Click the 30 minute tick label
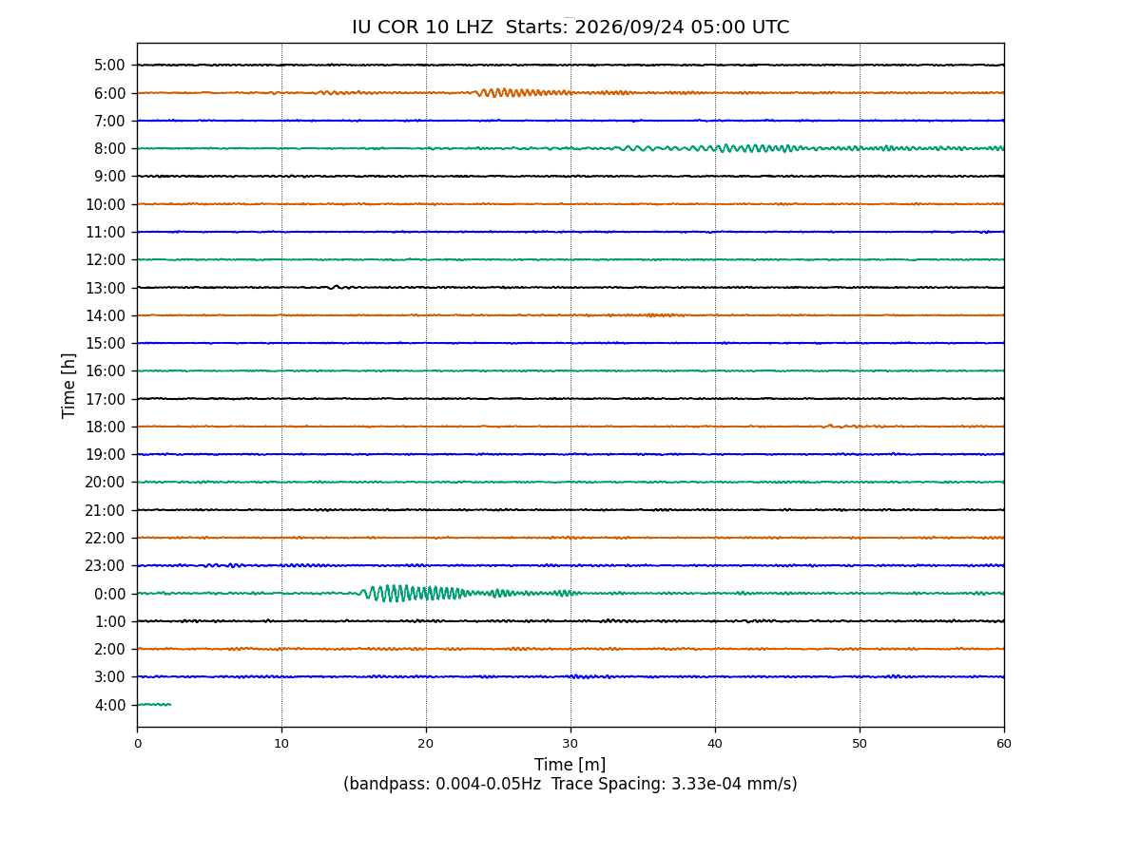This screenshot has width=1141, height=855. (570, 744)
